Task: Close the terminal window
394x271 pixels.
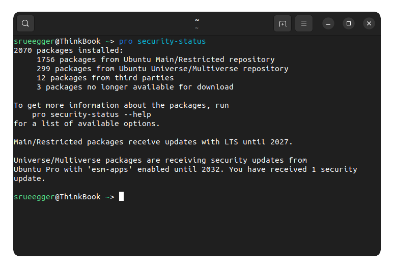Action: click(x=369, y=23)
